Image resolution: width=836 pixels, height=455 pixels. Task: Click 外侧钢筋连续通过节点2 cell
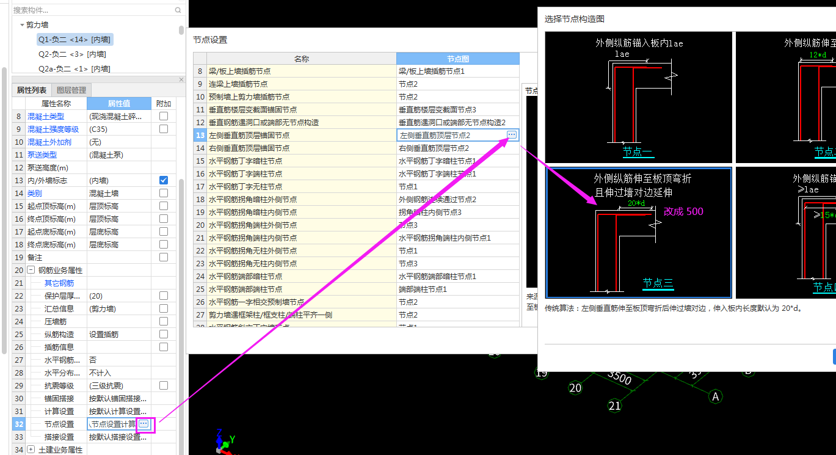[x=458, y=199]
